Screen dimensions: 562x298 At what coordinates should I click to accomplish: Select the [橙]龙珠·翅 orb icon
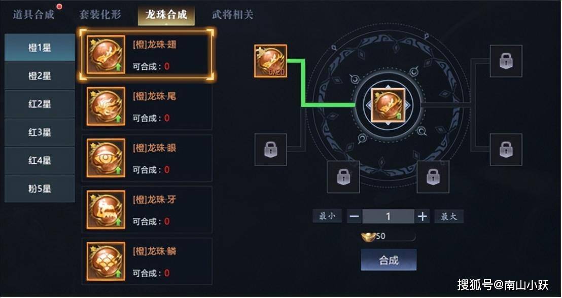(x=106, y=55)
